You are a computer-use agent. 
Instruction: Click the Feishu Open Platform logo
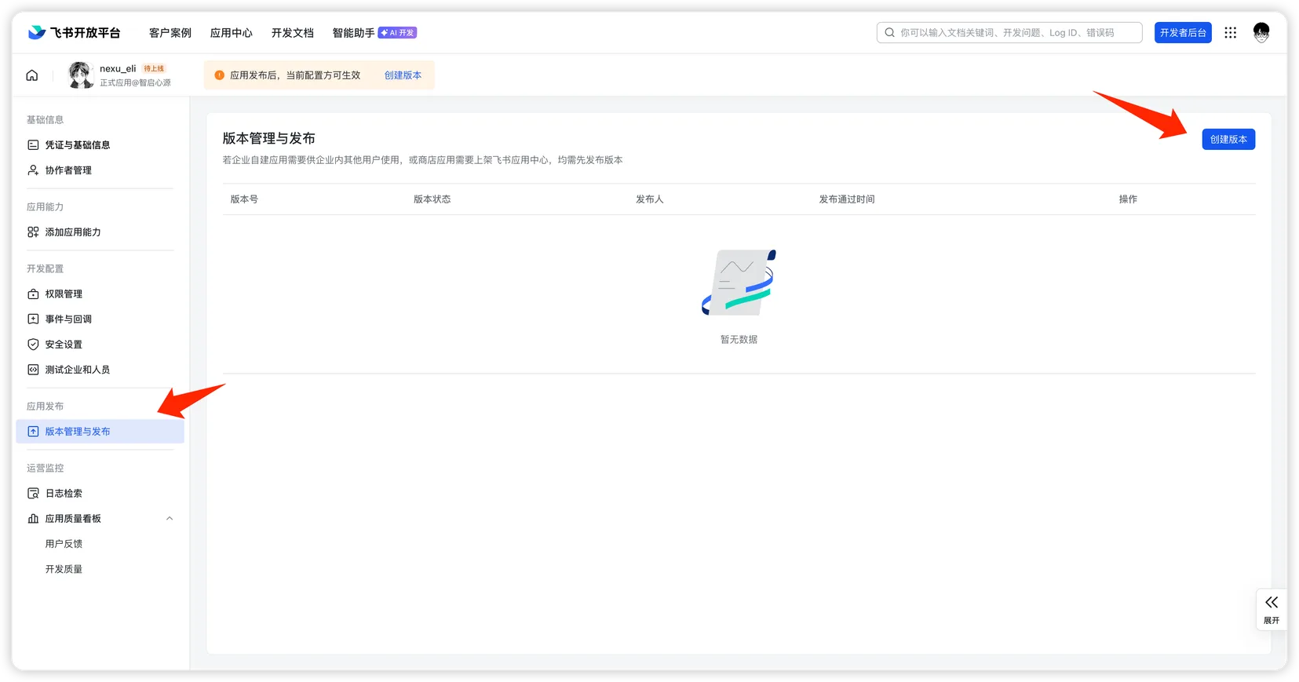pyautogui.click(x=75, y=32)
